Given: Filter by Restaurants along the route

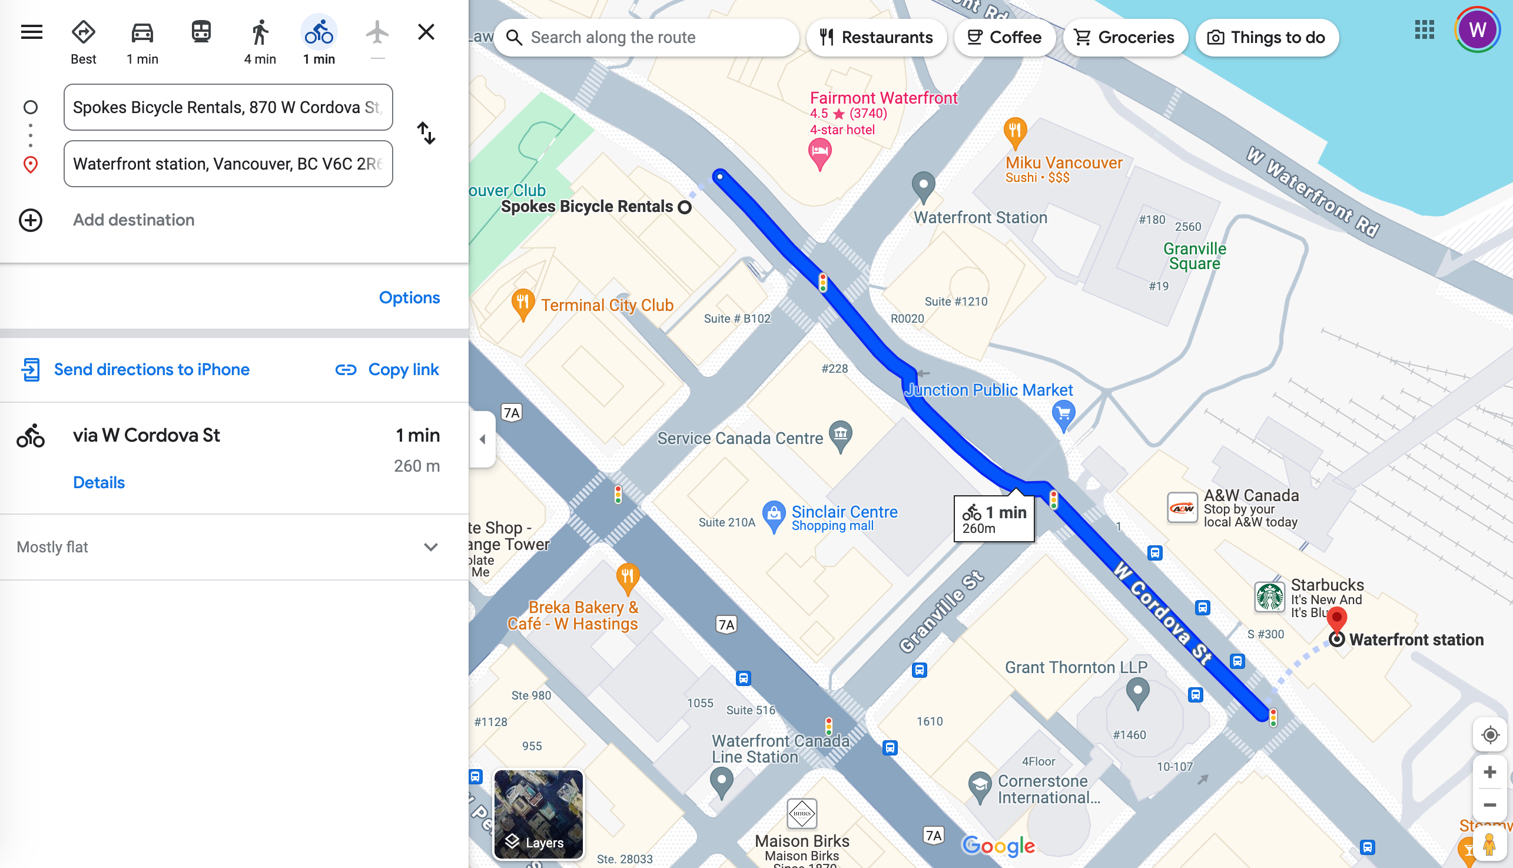Looking at the screenshot, I should (x=875, y=38).
